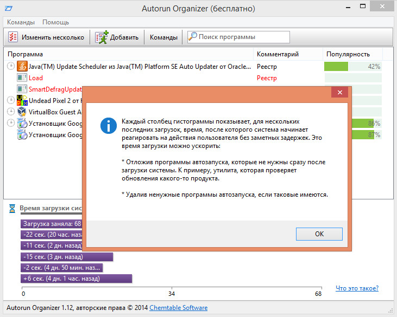Image resolution: width=397 pixels, height=317 pixels.
Task: Click the -15 сек. (3 дн. назад) bar
Action: point(67,257)
